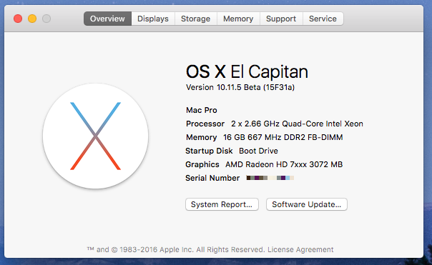Click the Memory label in the spec list
This screenshot has width=432, height=265.
pos(202,137)
